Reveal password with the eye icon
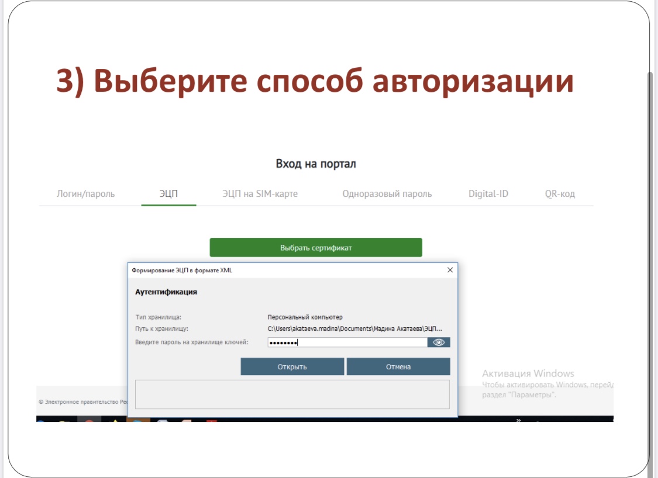 tap(439, 342)
